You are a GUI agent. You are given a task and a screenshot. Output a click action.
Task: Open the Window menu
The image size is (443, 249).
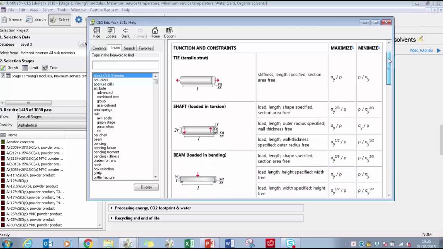(79, 10)
